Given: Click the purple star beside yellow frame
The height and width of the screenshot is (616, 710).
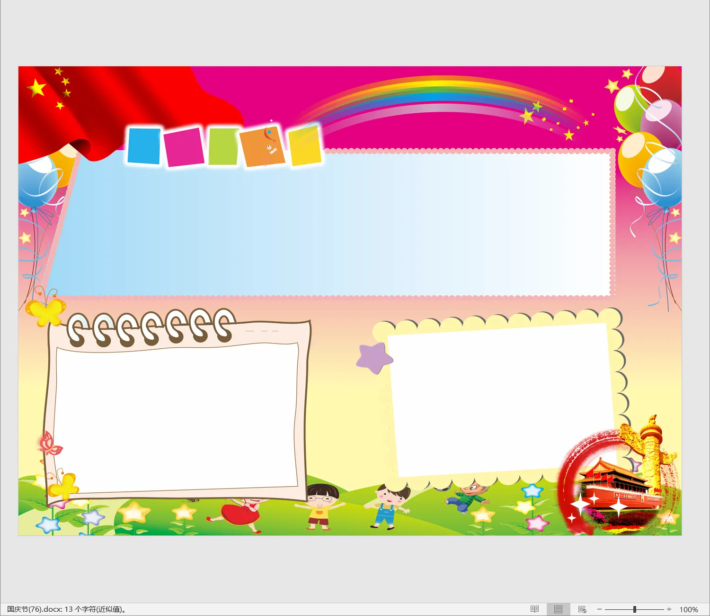Looking at the screenshot, I should point(373,358).
